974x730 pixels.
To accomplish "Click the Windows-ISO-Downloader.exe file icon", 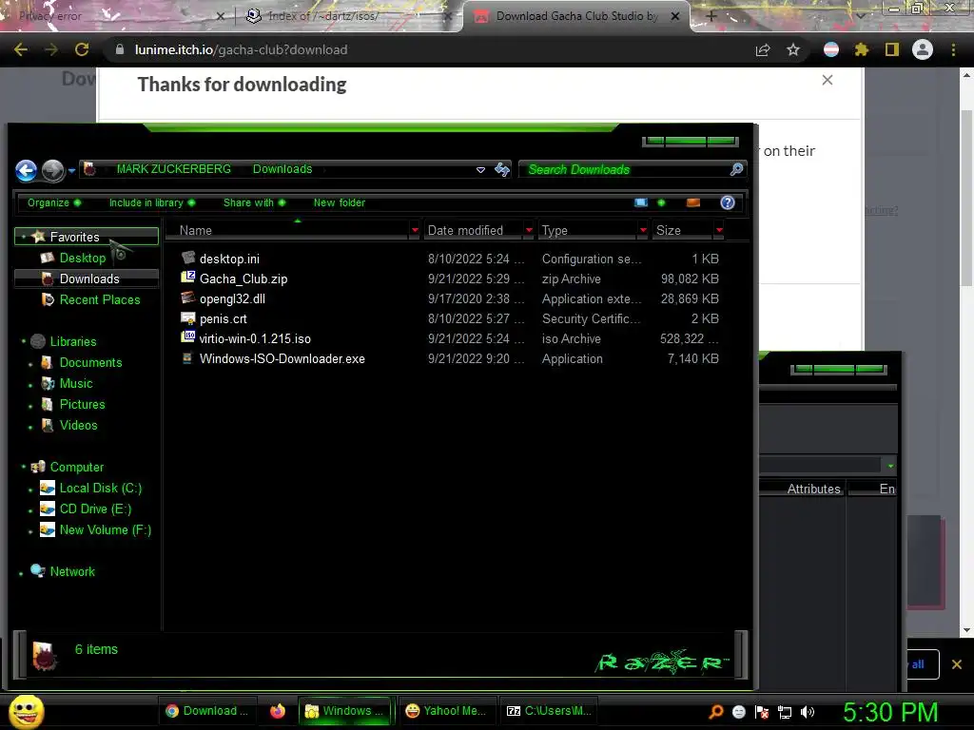I will [x=187, y=358].
